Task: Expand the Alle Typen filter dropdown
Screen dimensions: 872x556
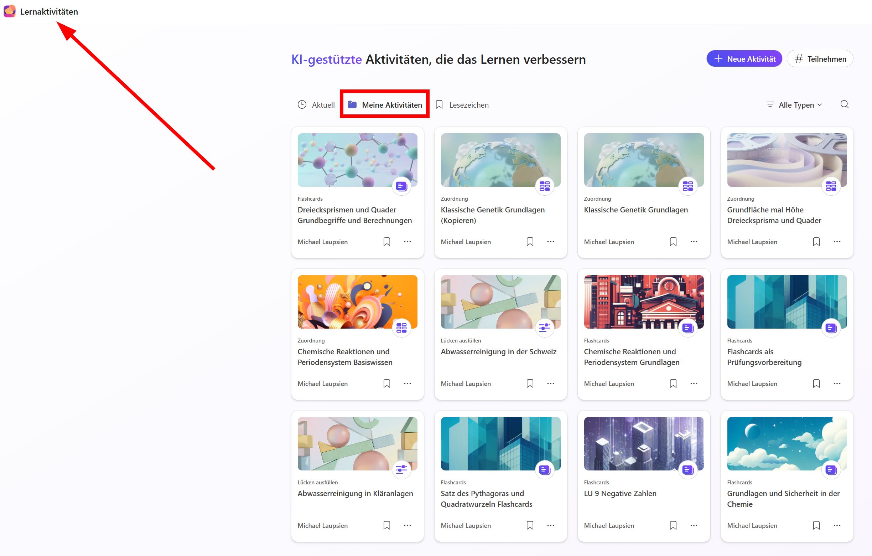Action: [x=794, y=105]
